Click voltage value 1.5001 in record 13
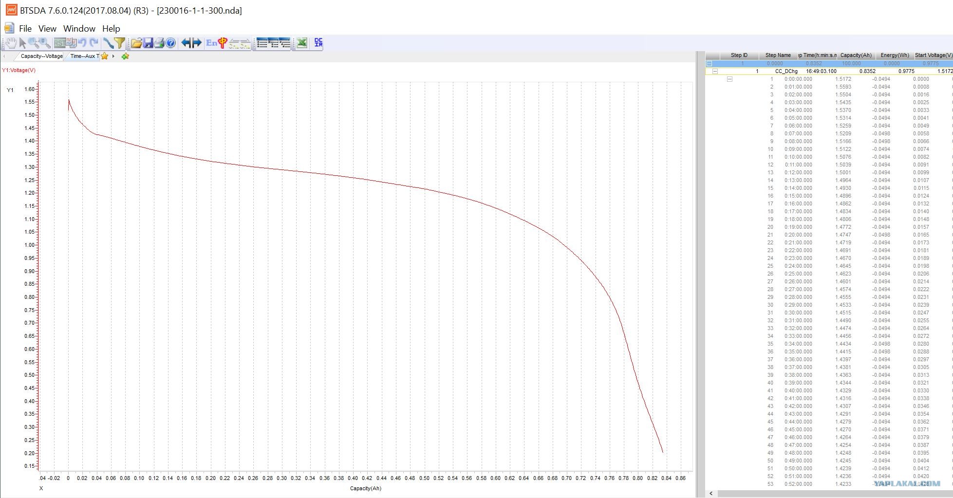The height and width of the screenshot is (498, 953). pos(843,172)
